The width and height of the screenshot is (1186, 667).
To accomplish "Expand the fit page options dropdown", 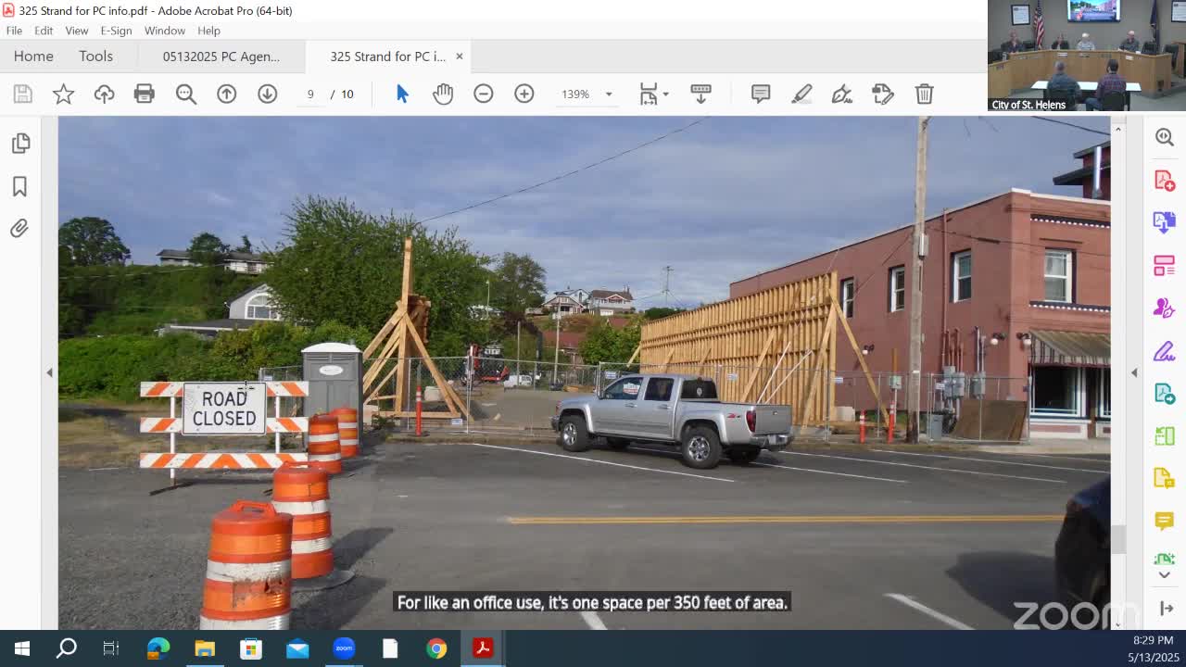I will [665, 94].
